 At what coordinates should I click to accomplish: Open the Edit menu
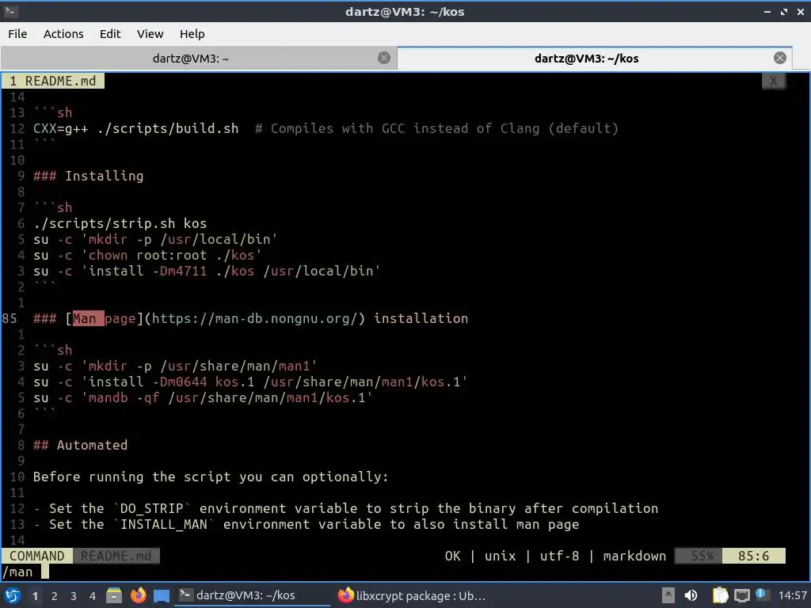pos(110,34)
